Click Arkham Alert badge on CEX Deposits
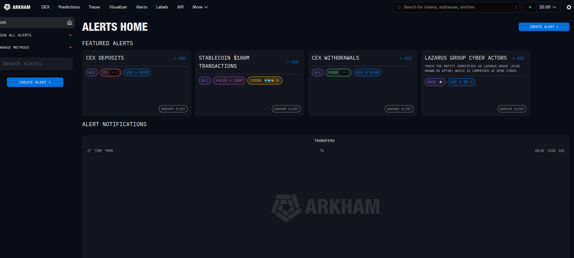Screen dimensions: 574x258 [x=173, y=109]
